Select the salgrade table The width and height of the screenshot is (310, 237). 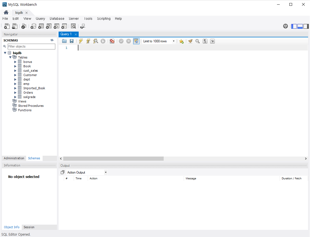29,97
